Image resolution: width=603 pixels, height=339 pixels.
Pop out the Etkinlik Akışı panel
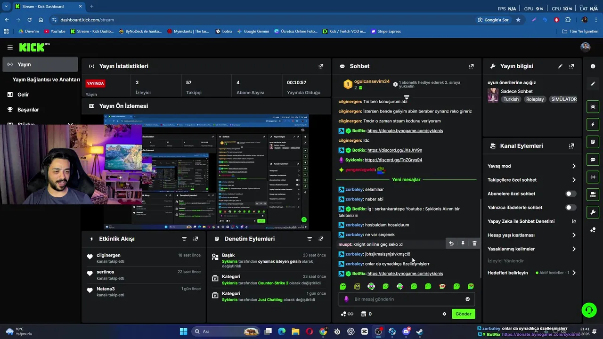[x=196, y=239]
